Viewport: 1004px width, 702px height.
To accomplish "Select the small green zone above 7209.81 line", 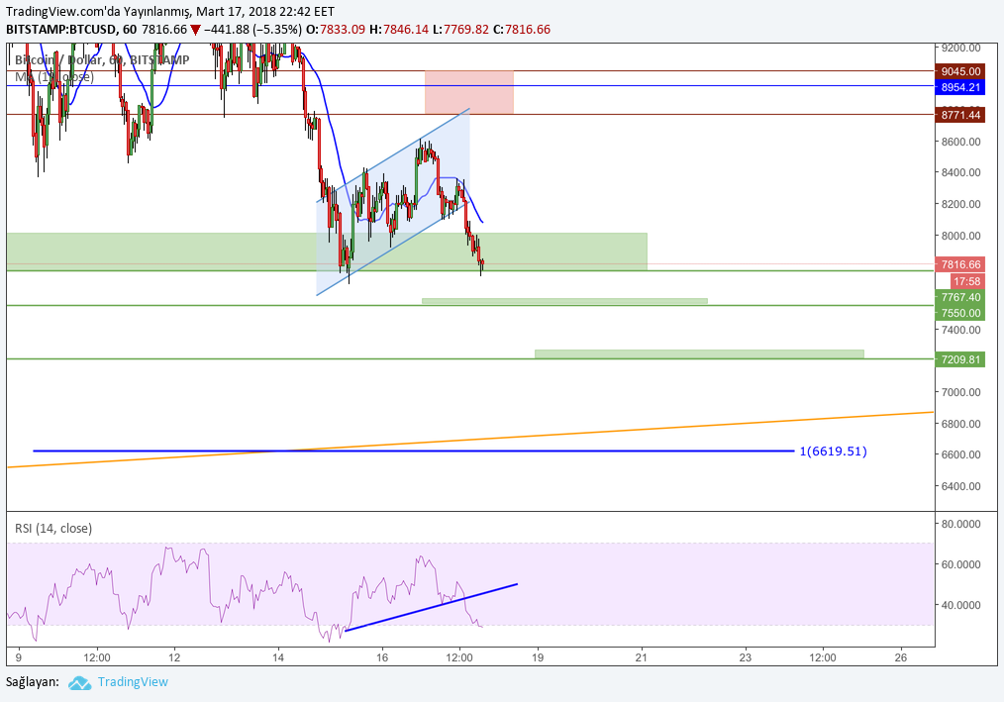I will 699,354.
